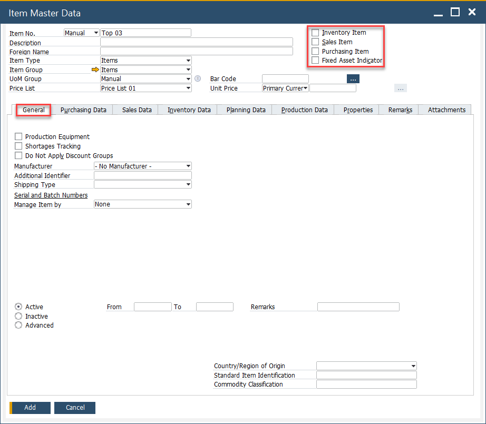The height and width of the screenshot is (424, 486).
Task: Check the Shortages Tracking option
Action: click(18, 146)
